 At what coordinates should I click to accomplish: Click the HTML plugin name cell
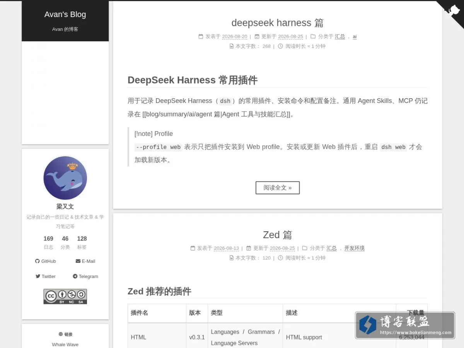click(157, 337)
